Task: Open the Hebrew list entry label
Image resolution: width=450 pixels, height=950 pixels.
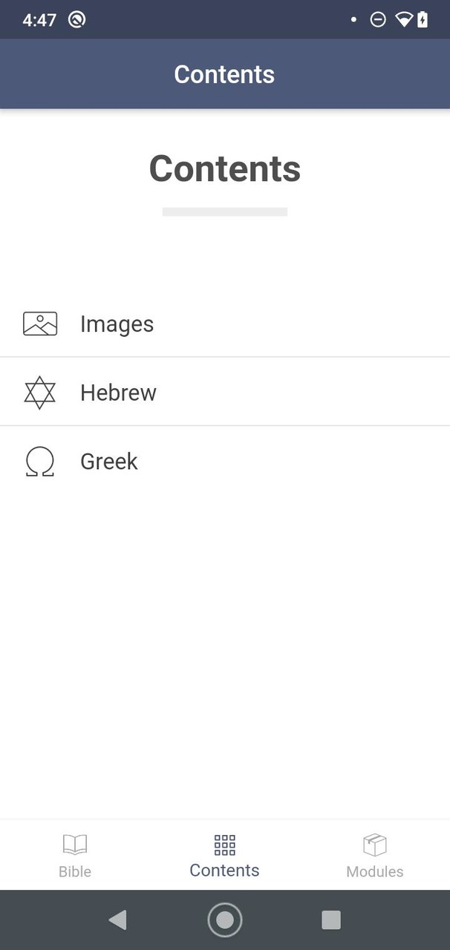Action: tap(118, 393)
